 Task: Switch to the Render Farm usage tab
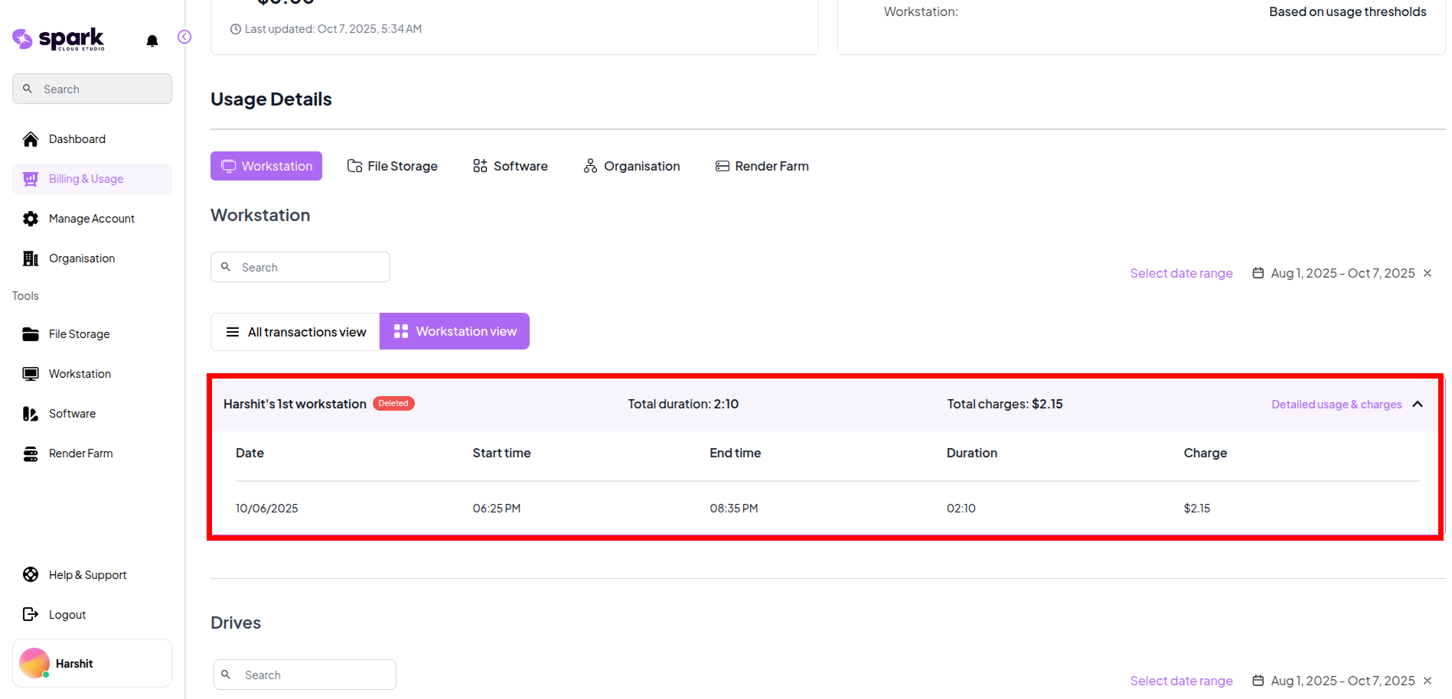tap(762, 166)
